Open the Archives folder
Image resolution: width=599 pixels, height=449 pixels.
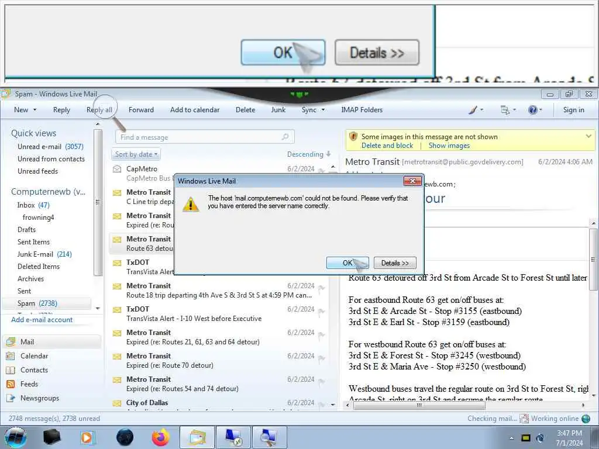(x=30, y=278)
